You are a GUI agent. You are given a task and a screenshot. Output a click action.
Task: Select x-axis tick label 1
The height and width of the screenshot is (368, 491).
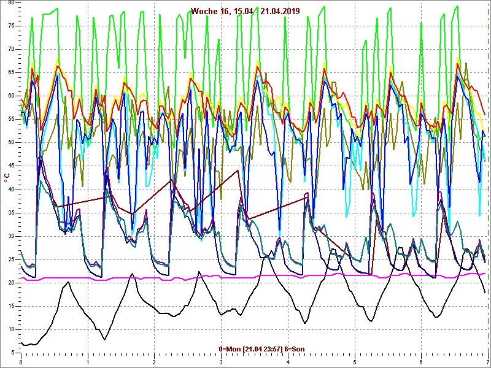(x=88, y=362)
